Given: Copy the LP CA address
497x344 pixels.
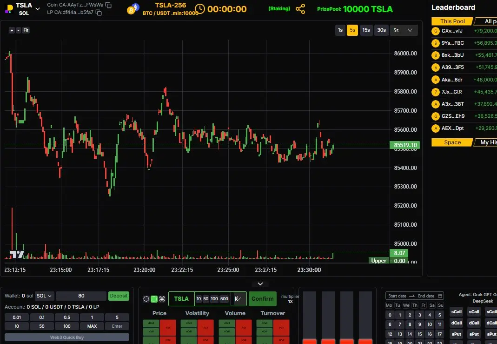Looking at the screenshot, I should [99, 13].
